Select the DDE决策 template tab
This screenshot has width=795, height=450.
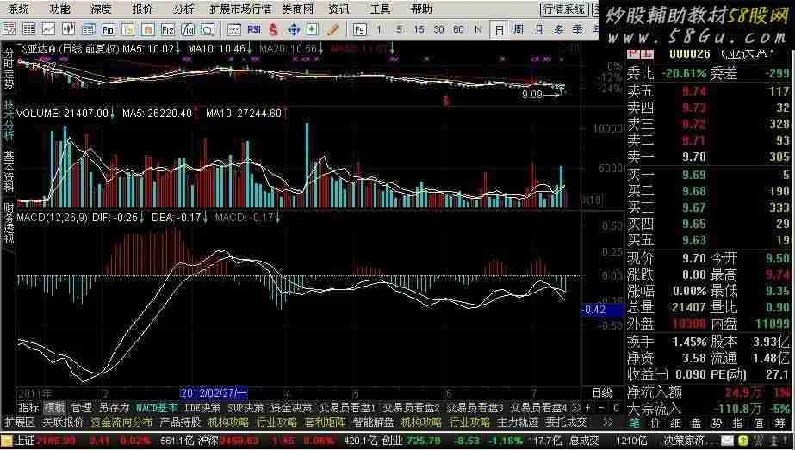point(202,407)
